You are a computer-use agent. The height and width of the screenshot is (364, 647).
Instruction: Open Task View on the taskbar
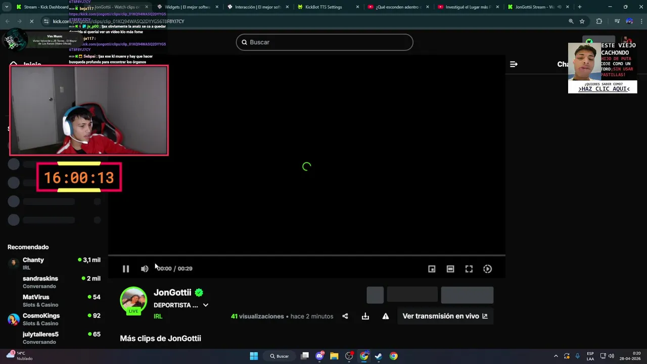305,356
